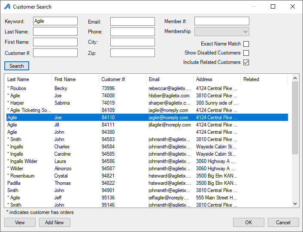This screenshot has height=232, width=303.
Task: Click address 555 Main Street cell
Action: coord(216,198)
